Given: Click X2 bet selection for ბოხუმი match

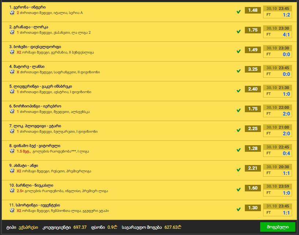Looking at the screenshot, I should [19, 52].
